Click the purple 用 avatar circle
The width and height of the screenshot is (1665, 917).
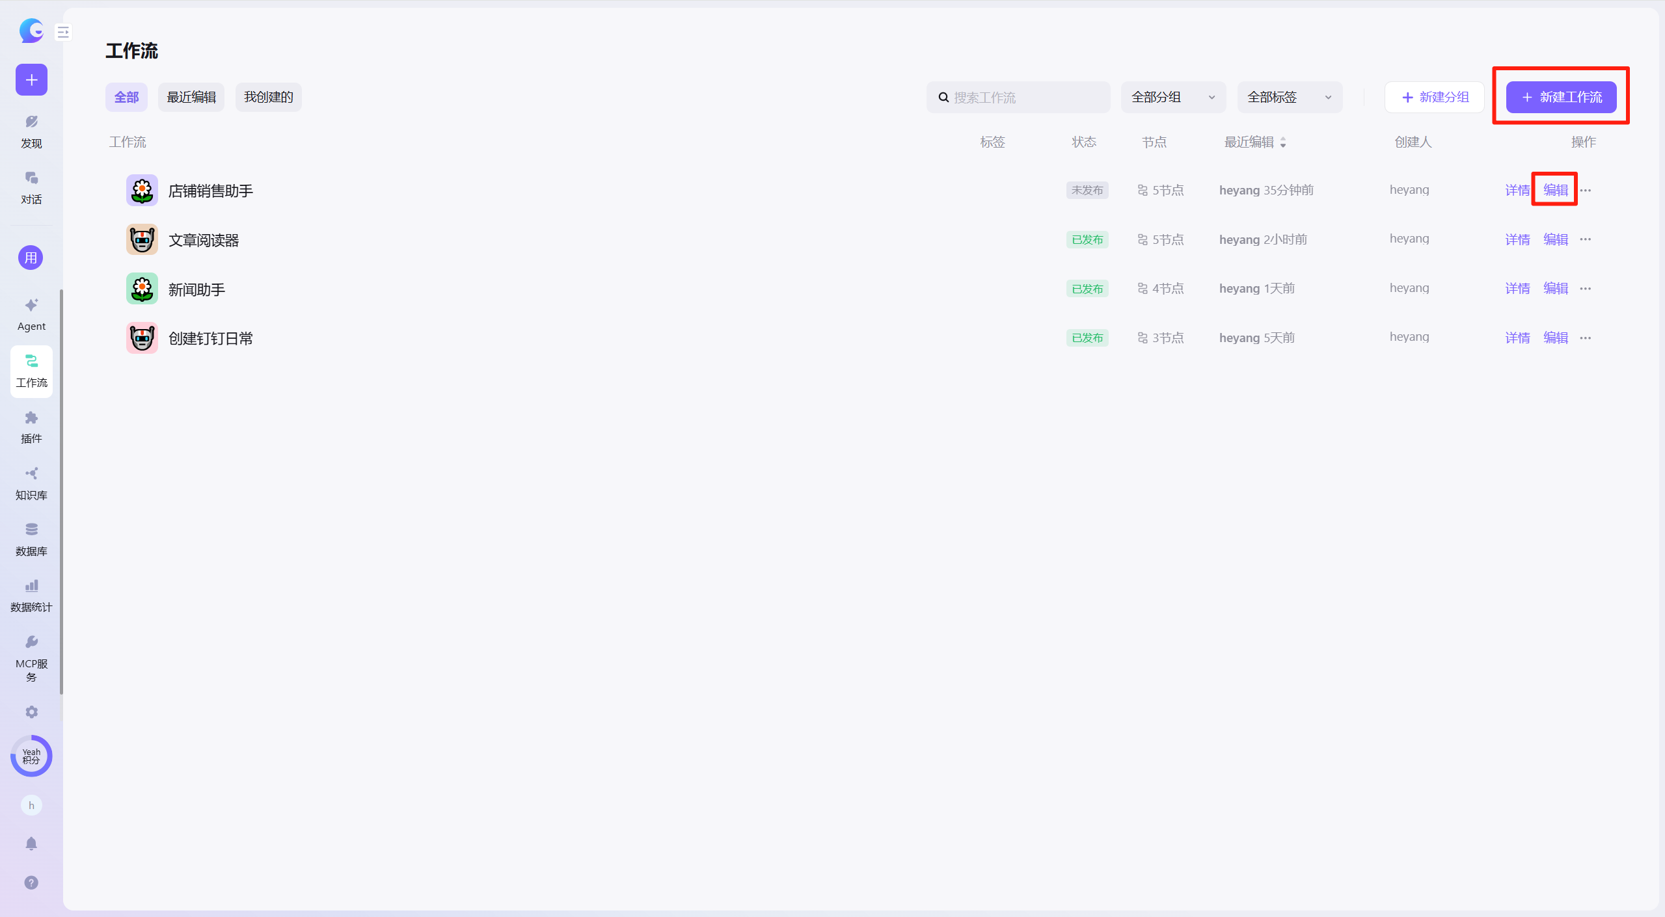[31, 258]
